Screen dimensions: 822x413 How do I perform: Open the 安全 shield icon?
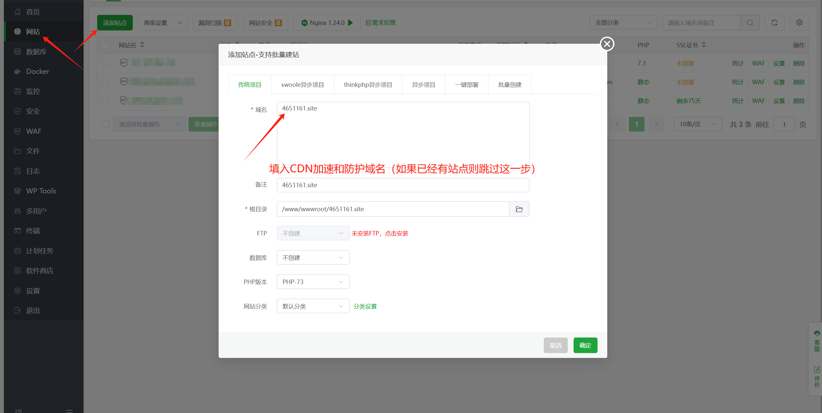point(17,111)
